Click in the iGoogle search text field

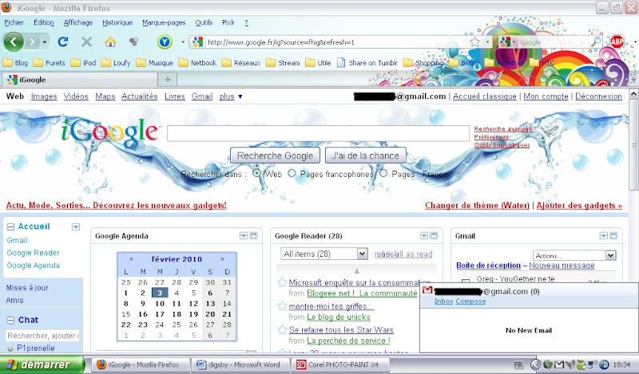[x=318, y=133]
